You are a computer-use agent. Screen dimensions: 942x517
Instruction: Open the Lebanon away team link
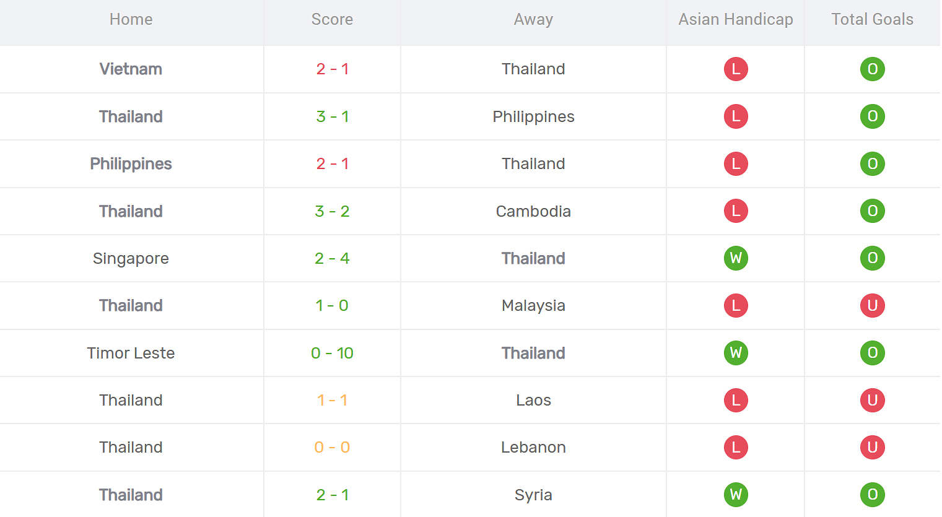tap(533, 447)
